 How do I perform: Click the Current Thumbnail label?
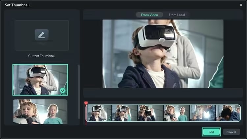[x=42, y=56]
